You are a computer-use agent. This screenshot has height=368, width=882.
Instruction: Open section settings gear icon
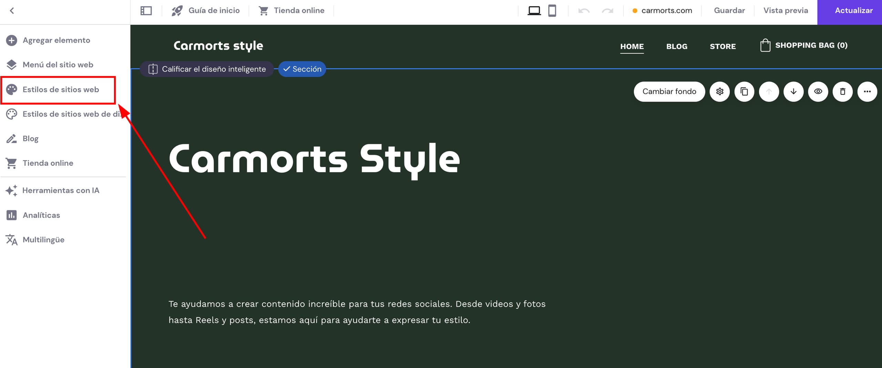point(719,92)
